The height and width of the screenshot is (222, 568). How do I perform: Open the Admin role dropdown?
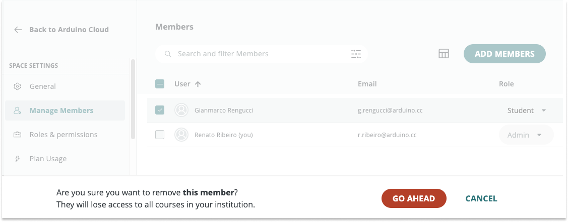click(526, 135)
